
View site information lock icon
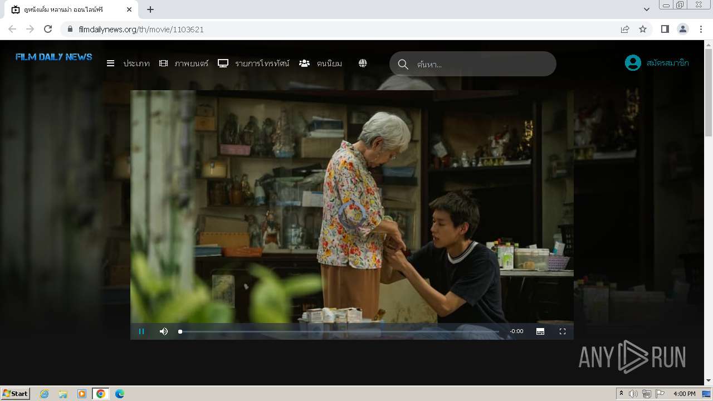point(70,29)
